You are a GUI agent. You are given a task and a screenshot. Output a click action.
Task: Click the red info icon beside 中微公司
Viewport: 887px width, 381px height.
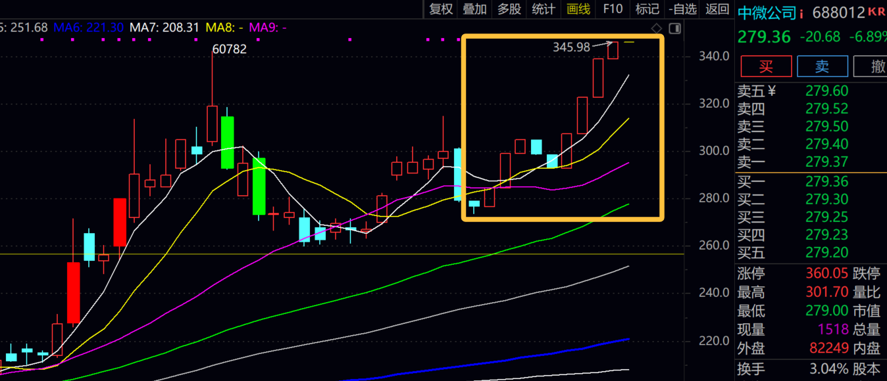tap(801, 14)
